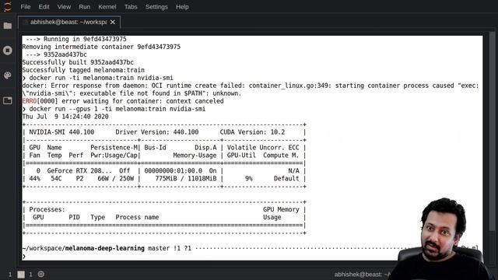The width and height of the screenshot is (498, 280).
Task: Open the open tabs sidebar icon
Action: [x=8, y=100]
